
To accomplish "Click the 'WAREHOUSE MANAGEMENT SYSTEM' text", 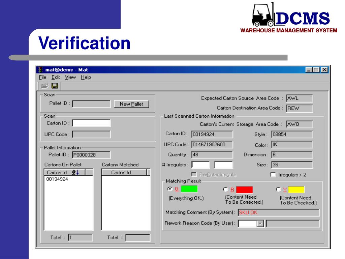I will tap(289, 30).
